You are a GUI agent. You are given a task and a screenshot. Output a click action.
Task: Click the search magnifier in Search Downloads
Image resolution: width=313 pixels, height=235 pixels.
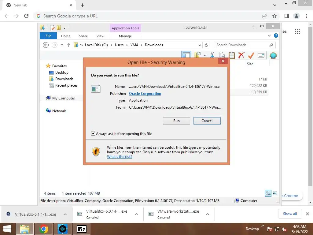[271, 45]
